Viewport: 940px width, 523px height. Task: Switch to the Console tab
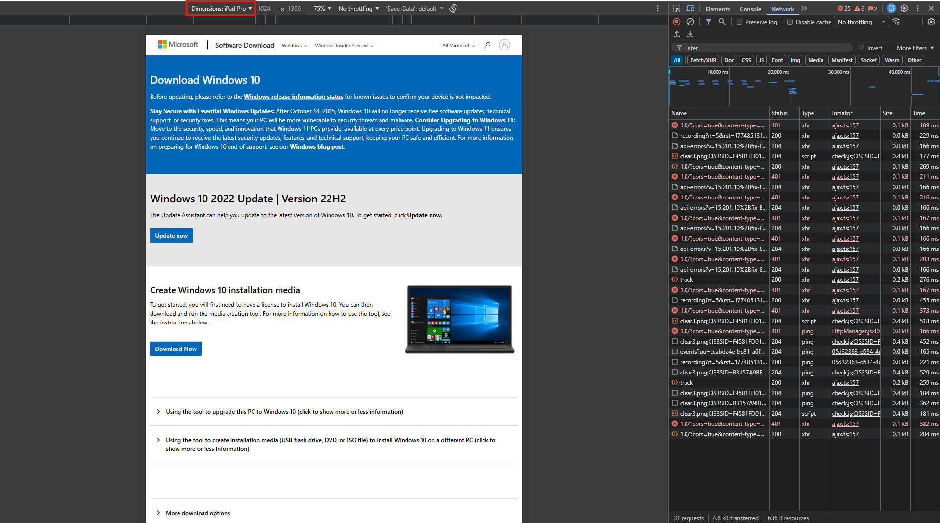pos(750,9)
